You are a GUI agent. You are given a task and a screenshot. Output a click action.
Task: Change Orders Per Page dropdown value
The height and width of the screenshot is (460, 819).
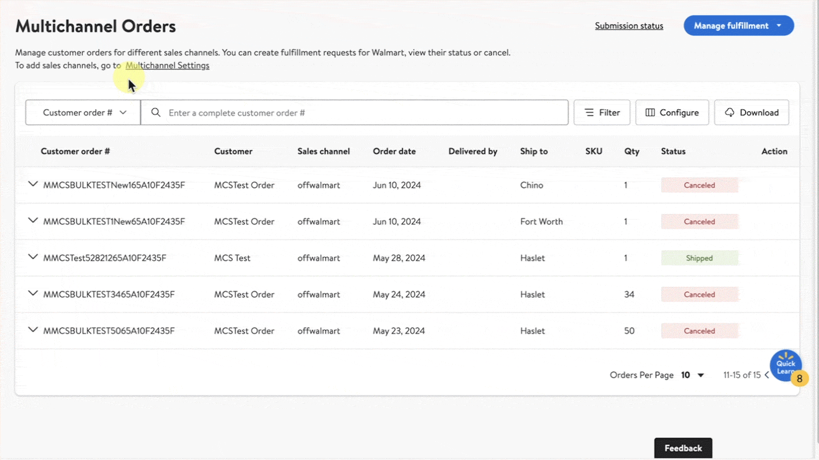[x=692, y=375]
